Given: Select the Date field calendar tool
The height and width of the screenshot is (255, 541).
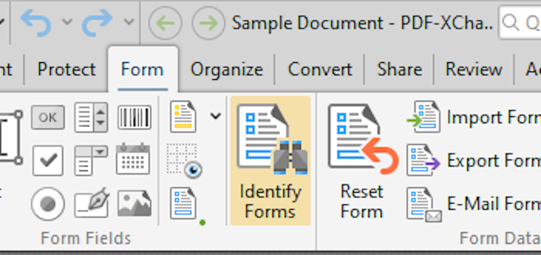Looking at the screenshot, I should [133, 159].
